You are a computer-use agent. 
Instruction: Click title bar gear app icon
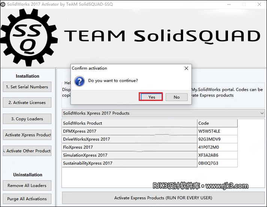(3, 4)
